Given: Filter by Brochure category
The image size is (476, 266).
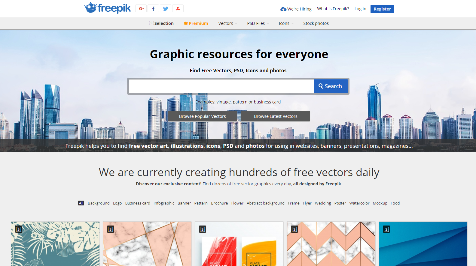Looking at the screenshot, I should click(219, 203).
